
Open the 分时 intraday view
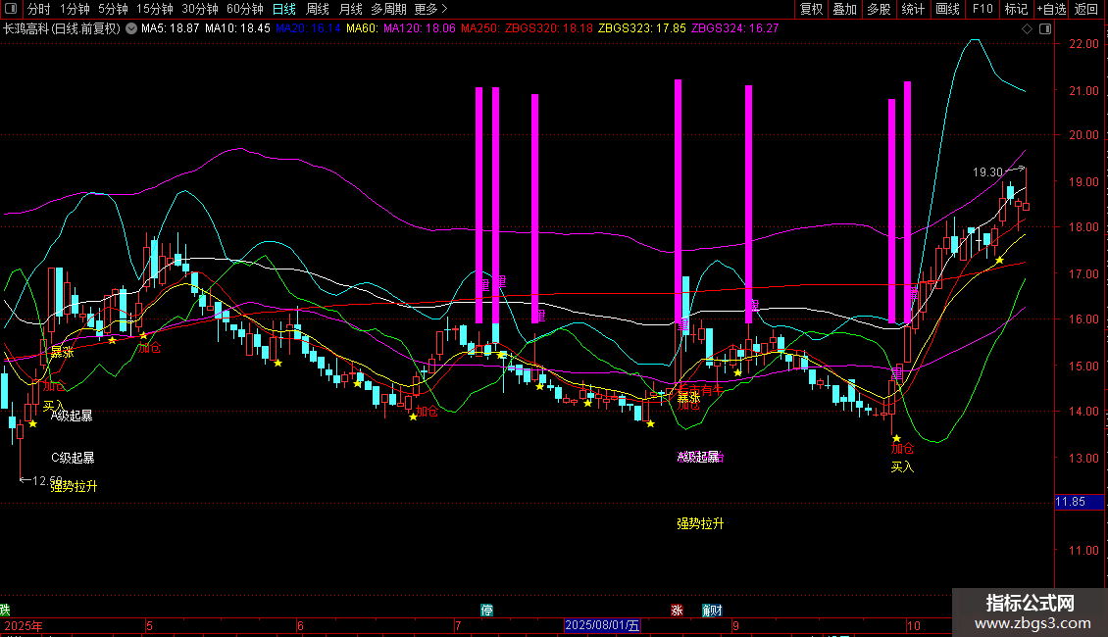(37, 10)
